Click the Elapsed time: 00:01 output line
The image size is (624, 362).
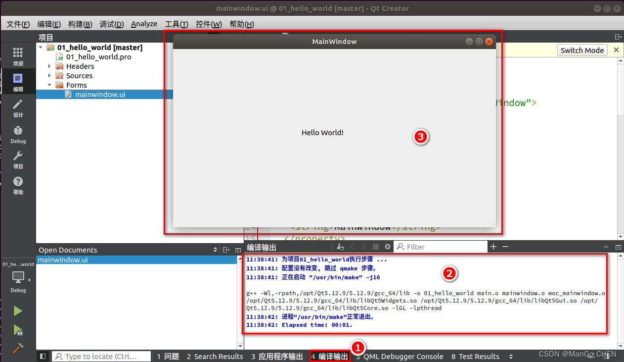pos(299,325)
